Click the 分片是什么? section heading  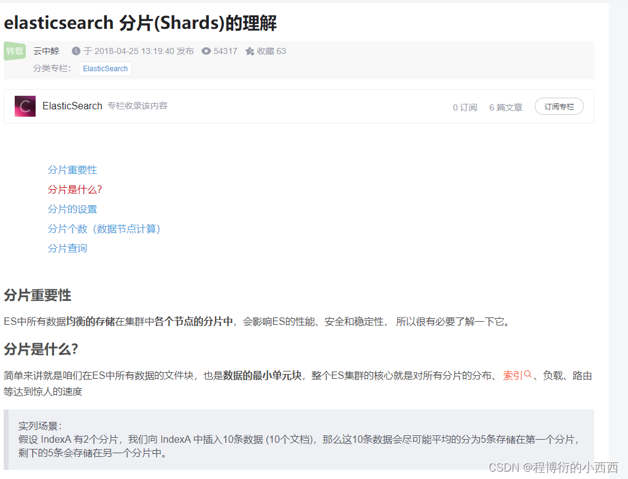(41, 349)
